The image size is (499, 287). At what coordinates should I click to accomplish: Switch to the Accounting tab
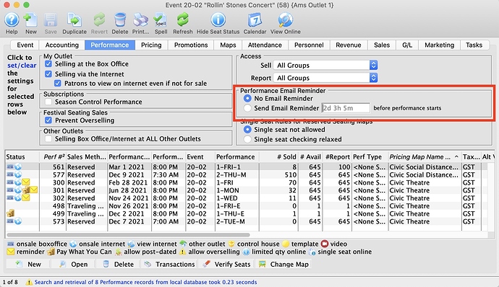61,45
